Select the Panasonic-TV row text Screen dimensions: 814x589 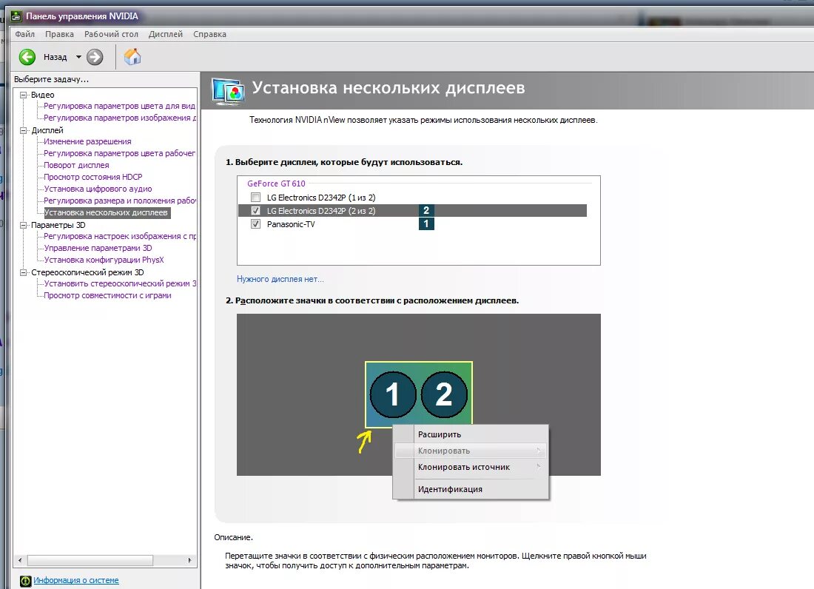(x=291, y=224)
